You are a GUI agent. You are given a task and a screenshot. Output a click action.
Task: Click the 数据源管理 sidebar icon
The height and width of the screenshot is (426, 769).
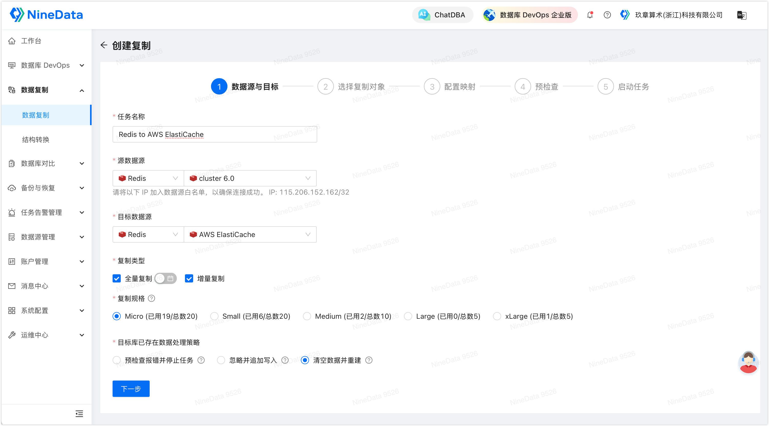(x=12, y=237)
